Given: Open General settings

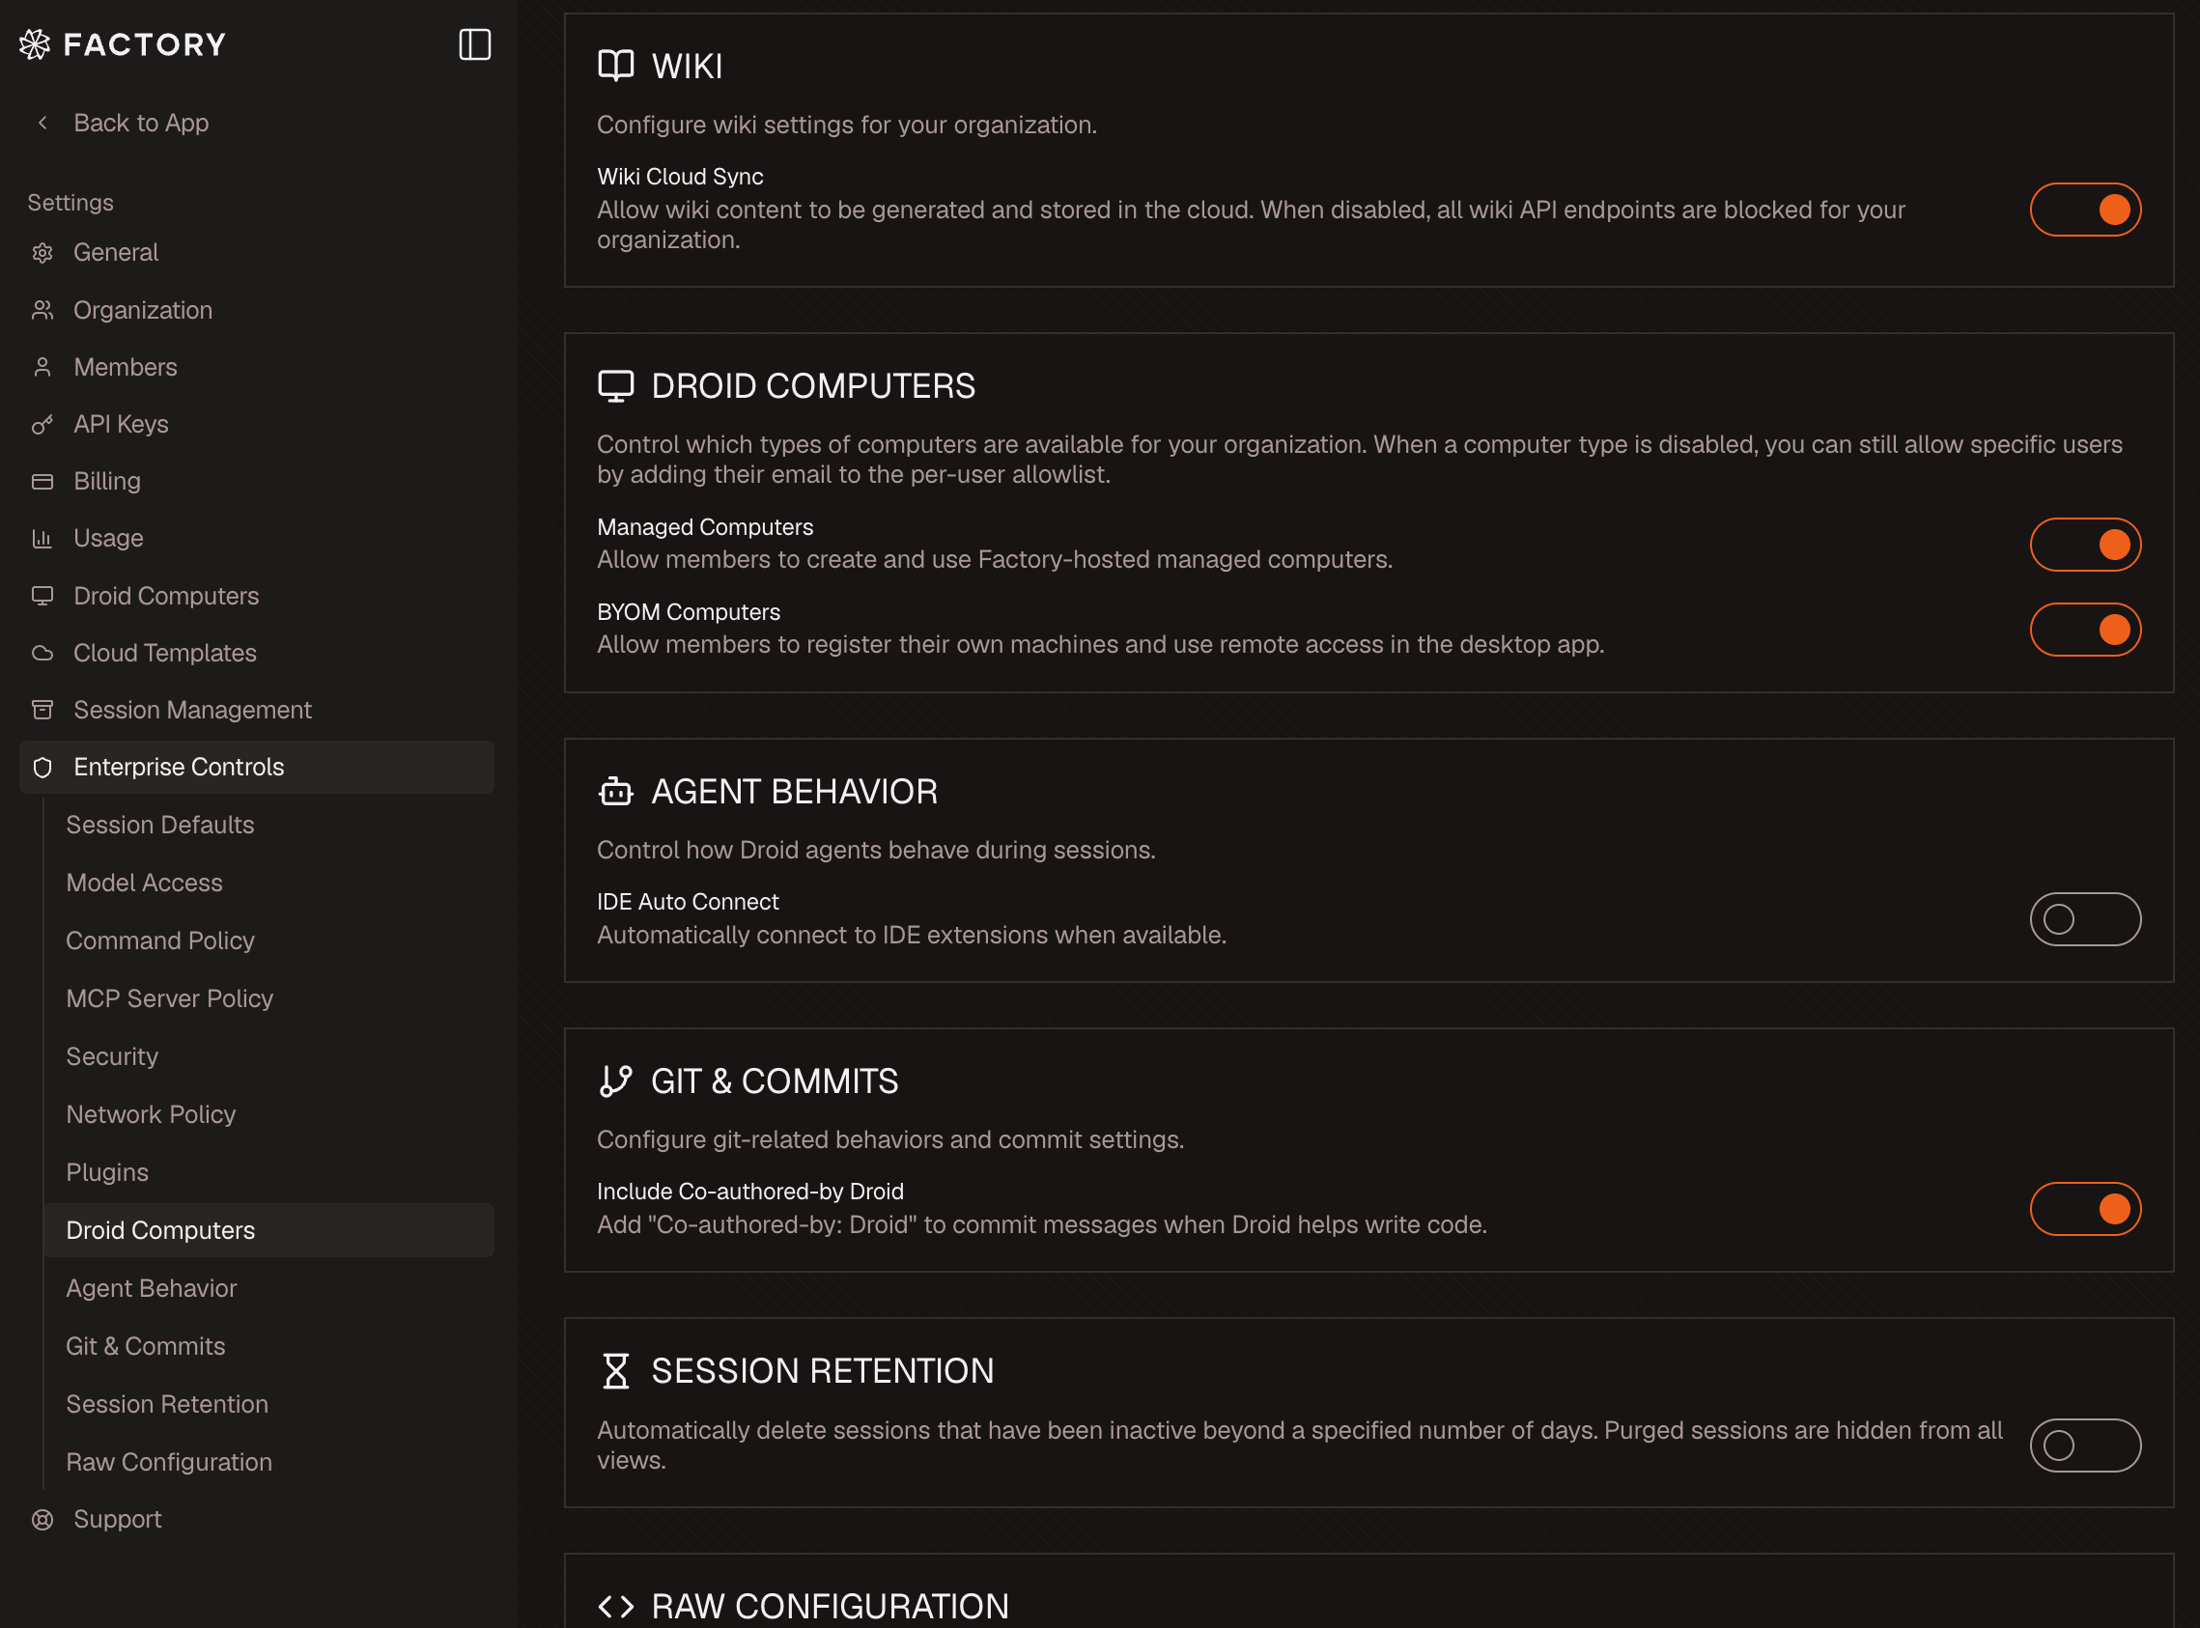Looking at the screenshot, I should coord(256,253).
